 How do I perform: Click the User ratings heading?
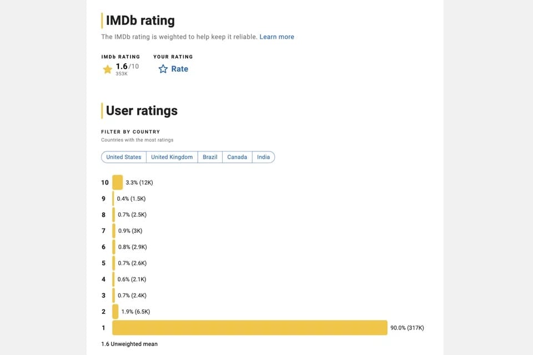click(142, 110)
